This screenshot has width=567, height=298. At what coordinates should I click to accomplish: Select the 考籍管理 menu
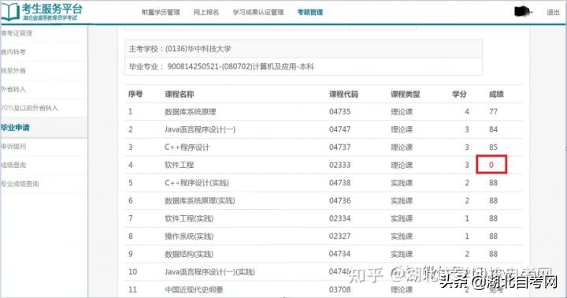(310, 13)
